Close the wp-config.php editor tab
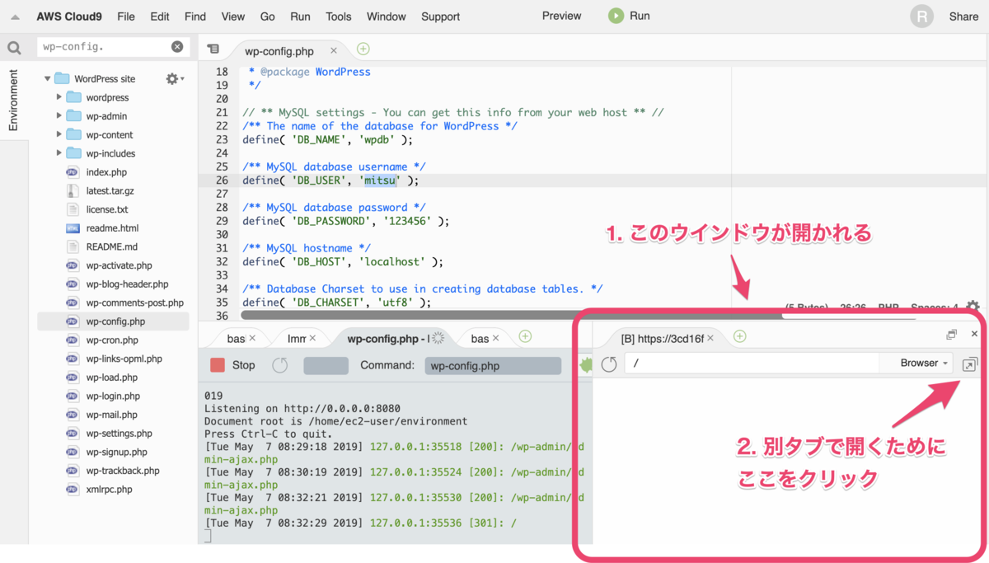Viewport: 989px width, 563px height. coord(334,51)
